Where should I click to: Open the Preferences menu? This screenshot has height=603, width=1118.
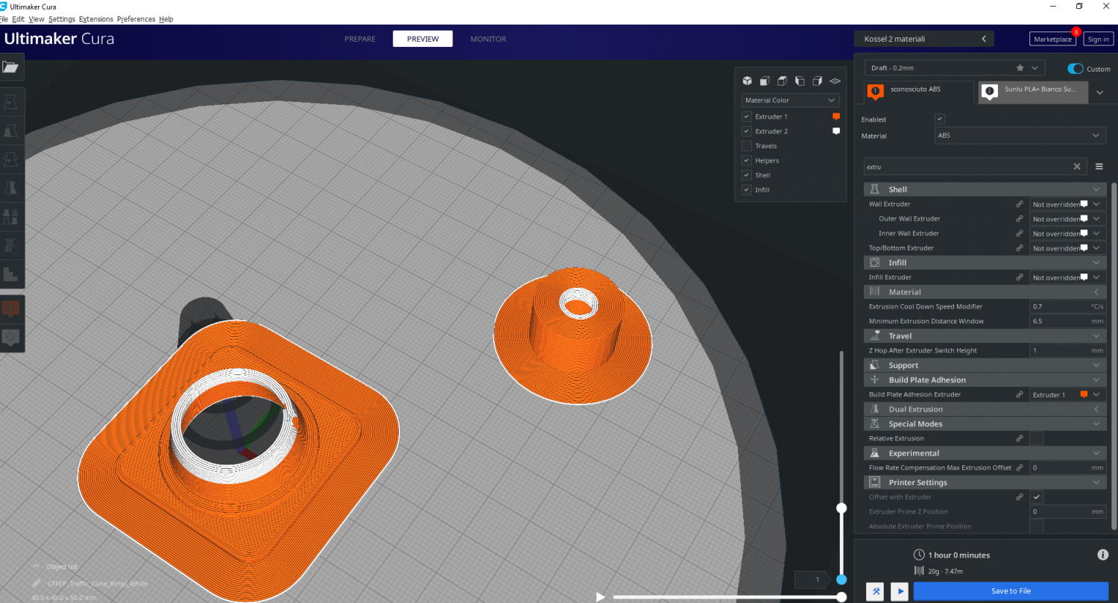click(136, 19)
